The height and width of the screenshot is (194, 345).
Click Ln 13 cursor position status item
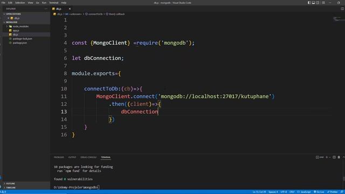(259, 192)
